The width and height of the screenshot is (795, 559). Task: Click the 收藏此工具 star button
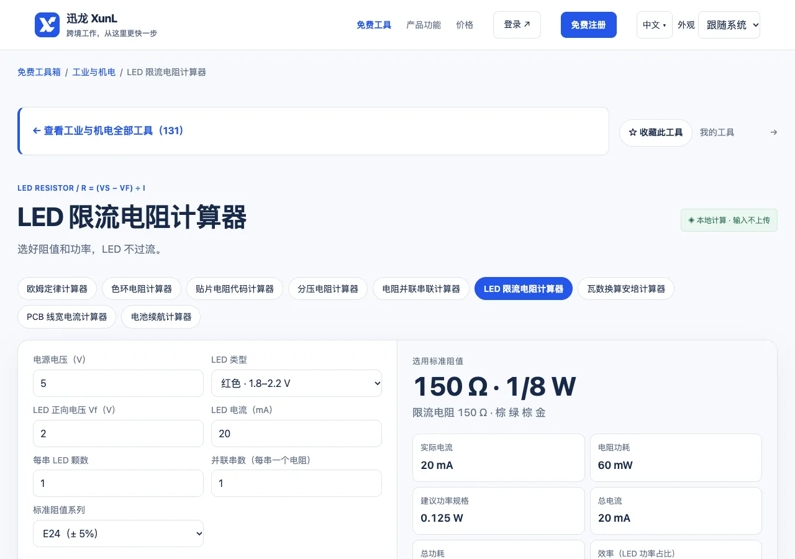coord(655,133)
